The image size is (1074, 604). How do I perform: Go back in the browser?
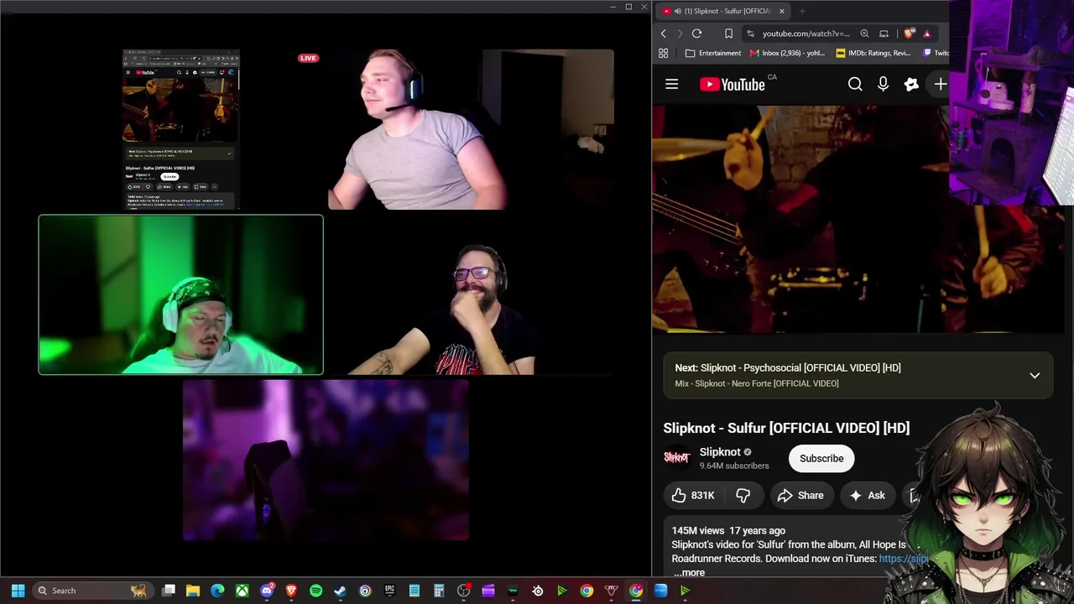[664, 34]
